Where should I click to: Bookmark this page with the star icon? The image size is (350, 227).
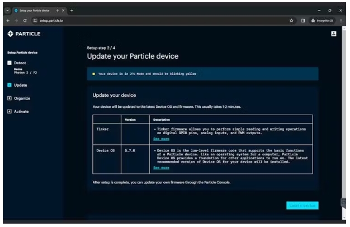(292, 21)
